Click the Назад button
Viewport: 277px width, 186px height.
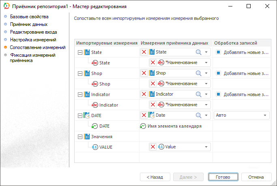pos(155,177)
